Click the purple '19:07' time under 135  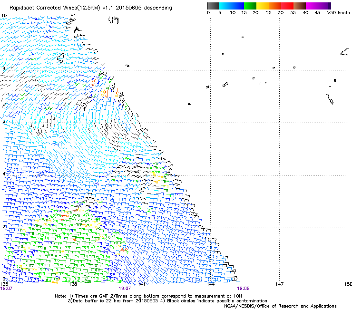pyautogui.click(x=6, y=289)
